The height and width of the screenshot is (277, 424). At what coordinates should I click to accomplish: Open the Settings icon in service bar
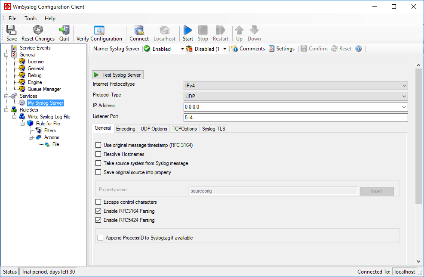(281, 49)
